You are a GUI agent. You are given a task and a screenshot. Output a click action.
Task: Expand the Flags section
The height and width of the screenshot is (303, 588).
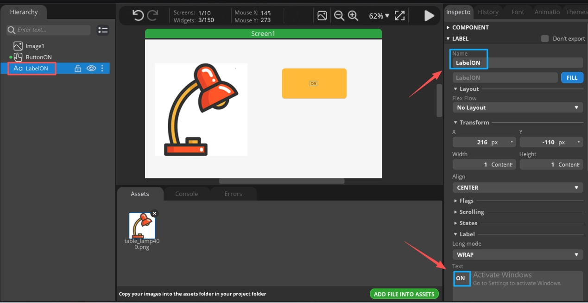pyautogui.click(x=466, y=201)
